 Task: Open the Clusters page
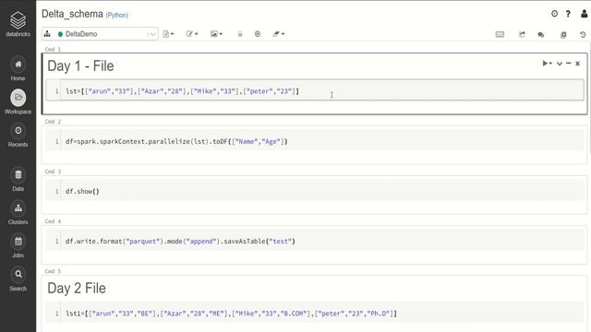pyautogui.click(x=18, y=213)
